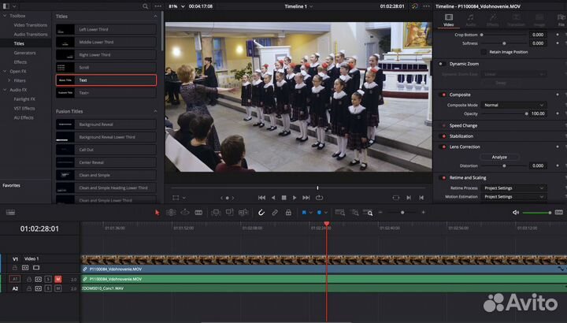
Task: Open the Retime Process dropdown
Action: [513, 188]
